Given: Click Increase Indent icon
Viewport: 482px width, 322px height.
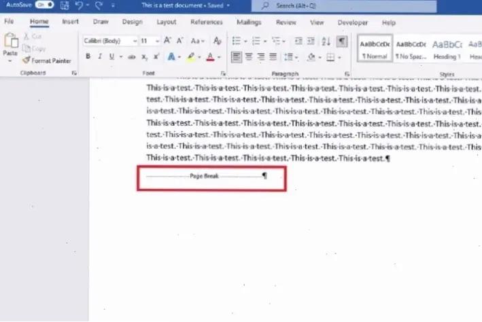Looking at the screenshot, I should pyautogui.click(x=311, y=41).
